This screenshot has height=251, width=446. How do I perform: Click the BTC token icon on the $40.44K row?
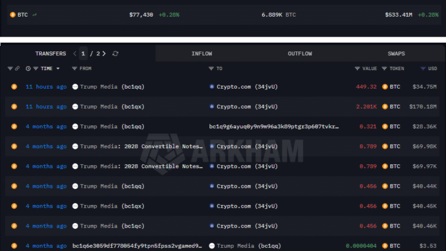(x=385, y=186)
